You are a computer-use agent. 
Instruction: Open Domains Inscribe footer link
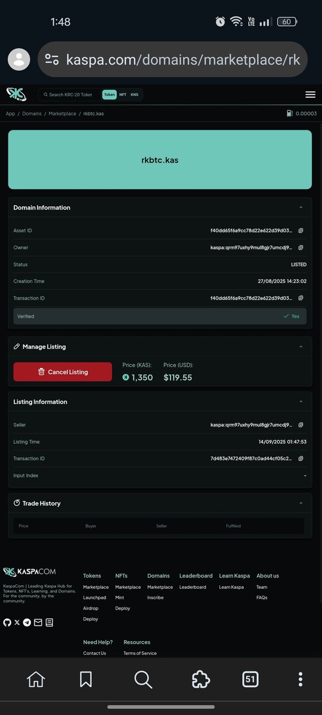tap(156, 598)
